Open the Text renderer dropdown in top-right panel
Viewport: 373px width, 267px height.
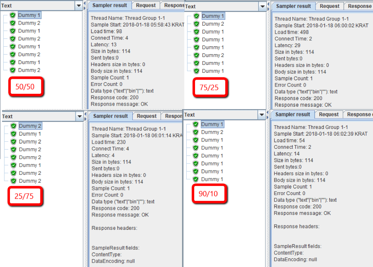[x=262, y=6]
